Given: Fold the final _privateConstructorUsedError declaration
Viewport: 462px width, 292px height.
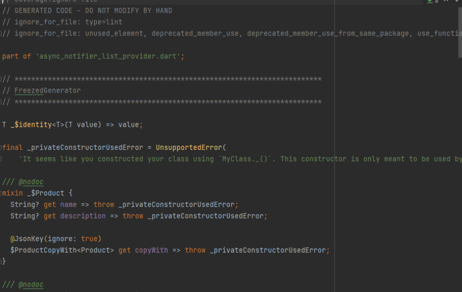Looking at the screenshot, I should point(1,147).
